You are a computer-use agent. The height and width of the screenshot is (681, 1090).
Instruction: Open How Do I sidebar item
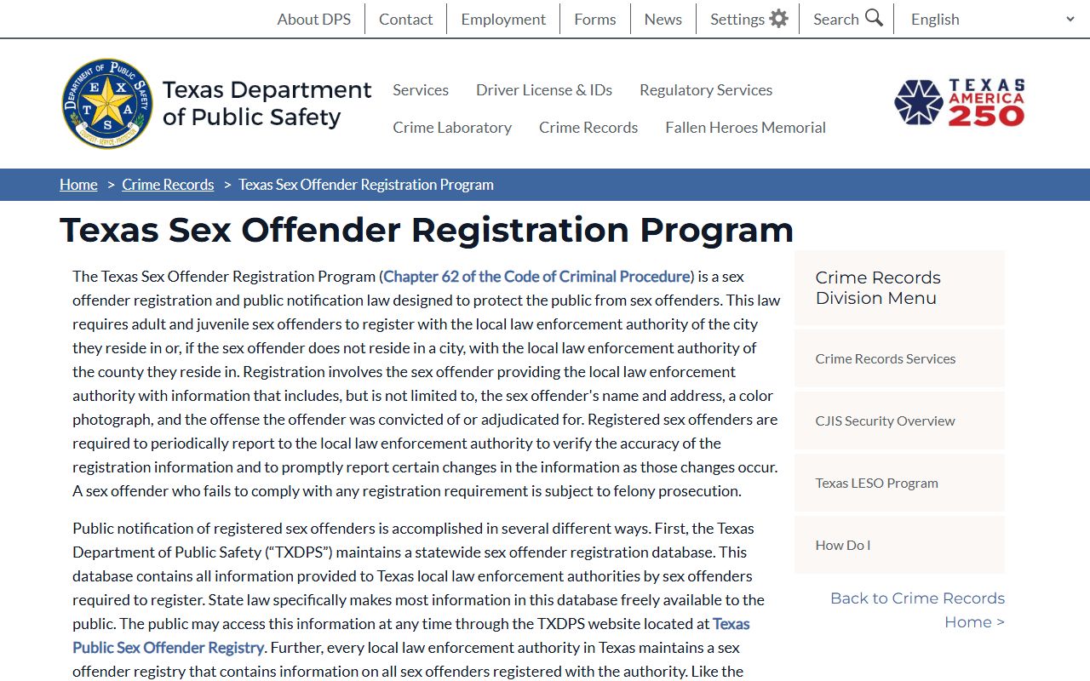(899, 545)
